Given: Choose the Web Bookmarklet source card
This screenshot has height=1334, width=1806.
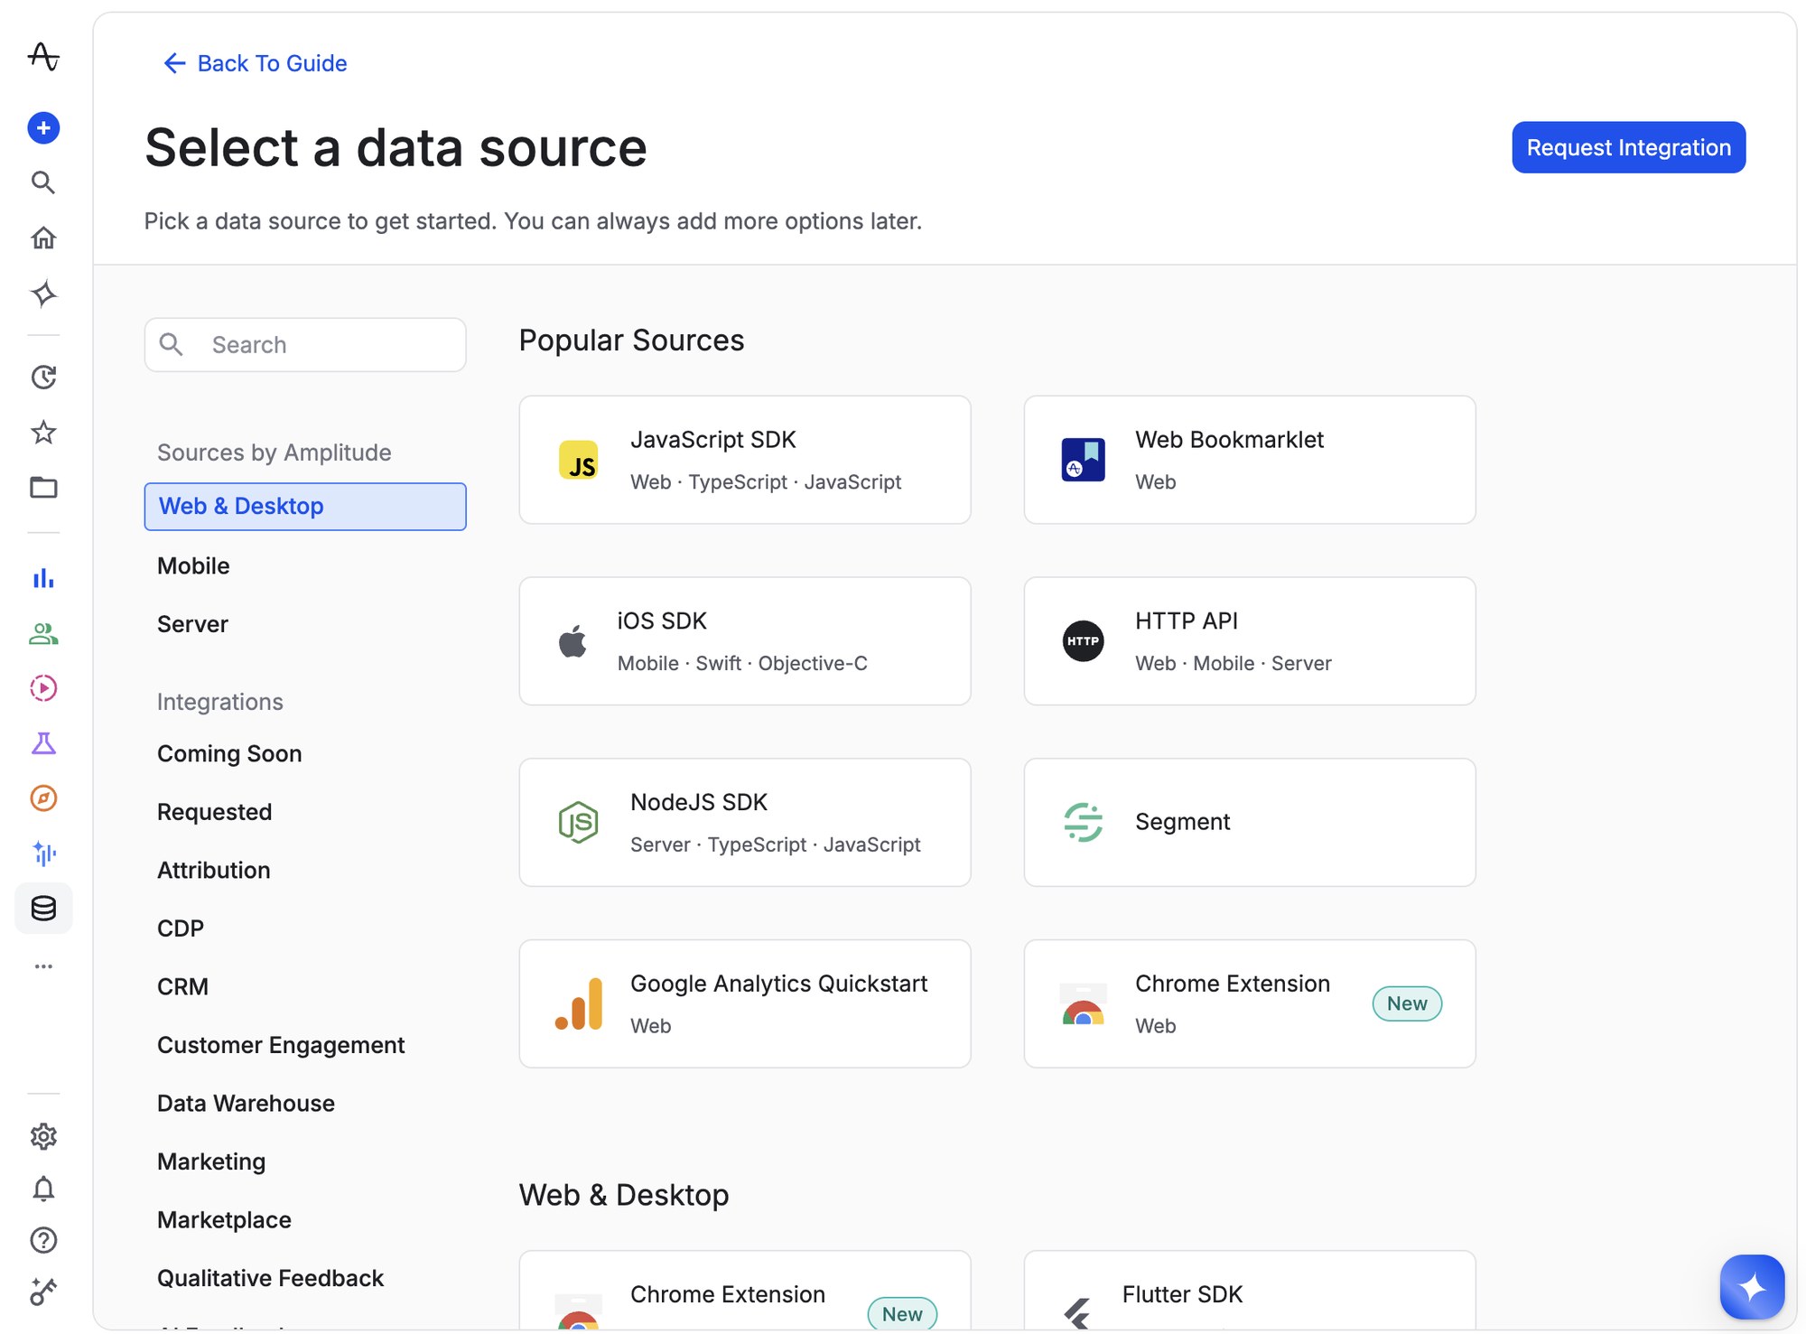Looking at the screenshot, I should [1250, 460].
